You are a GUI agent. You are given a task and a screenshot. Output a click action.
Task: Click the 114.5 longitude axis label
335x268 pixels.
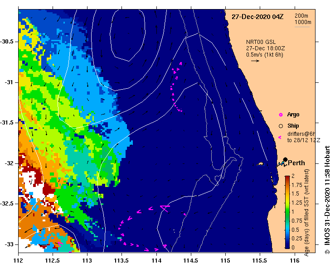click(191, 261)
